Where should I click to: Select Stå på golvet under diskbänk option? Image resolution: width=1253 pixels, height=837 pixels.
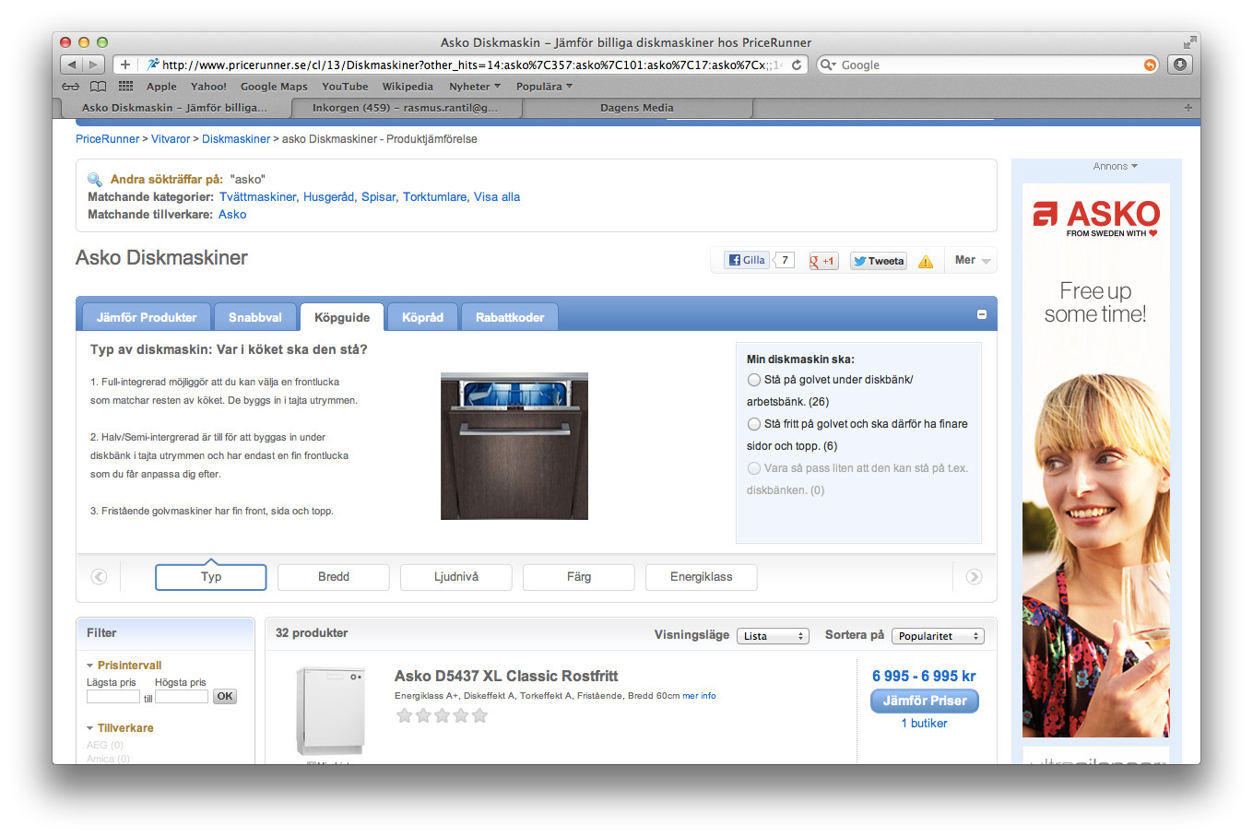(754, 380)
